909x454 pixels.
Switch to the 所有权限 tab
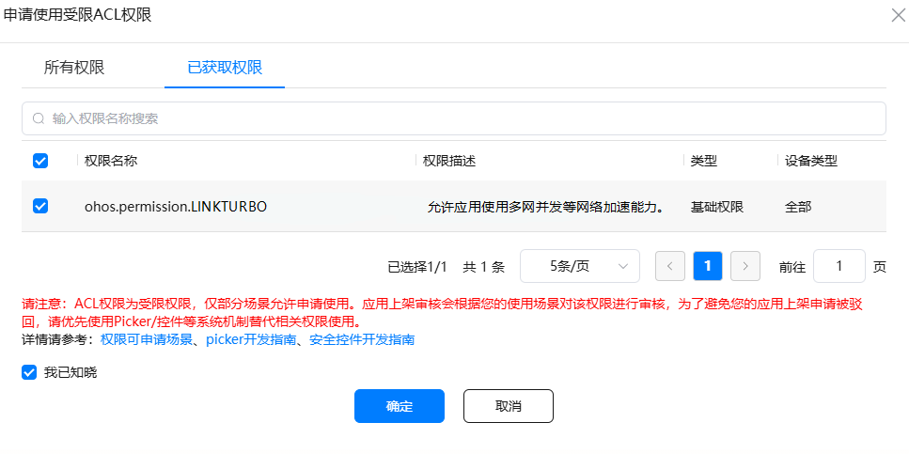[x=74, y=68]
